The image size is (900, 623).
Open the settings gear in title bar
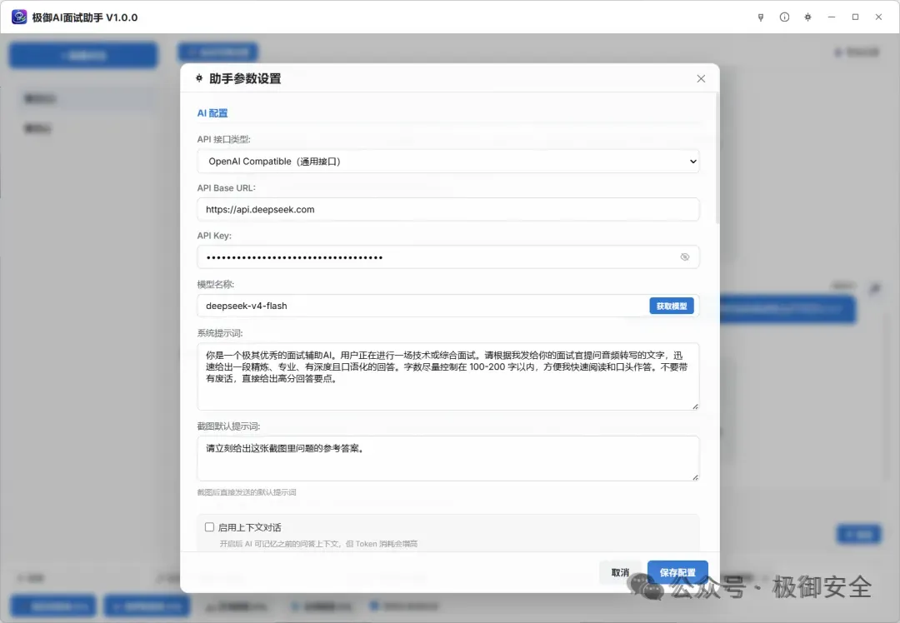click(x=807, y=17)
